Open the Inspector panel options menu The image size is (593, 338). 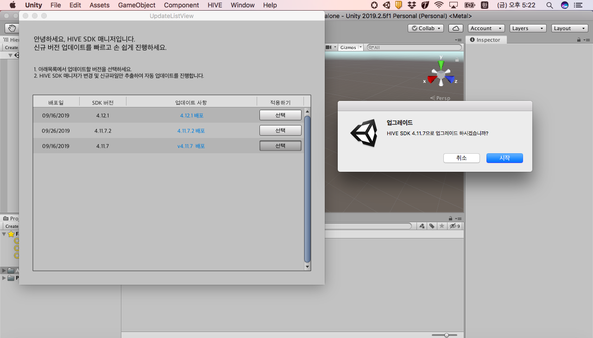pyautogui.click(x=586, y=40)
